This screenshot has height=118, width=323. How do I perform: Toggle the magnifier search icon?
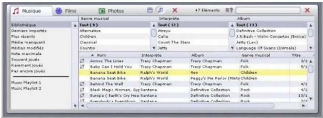[161, 10]
